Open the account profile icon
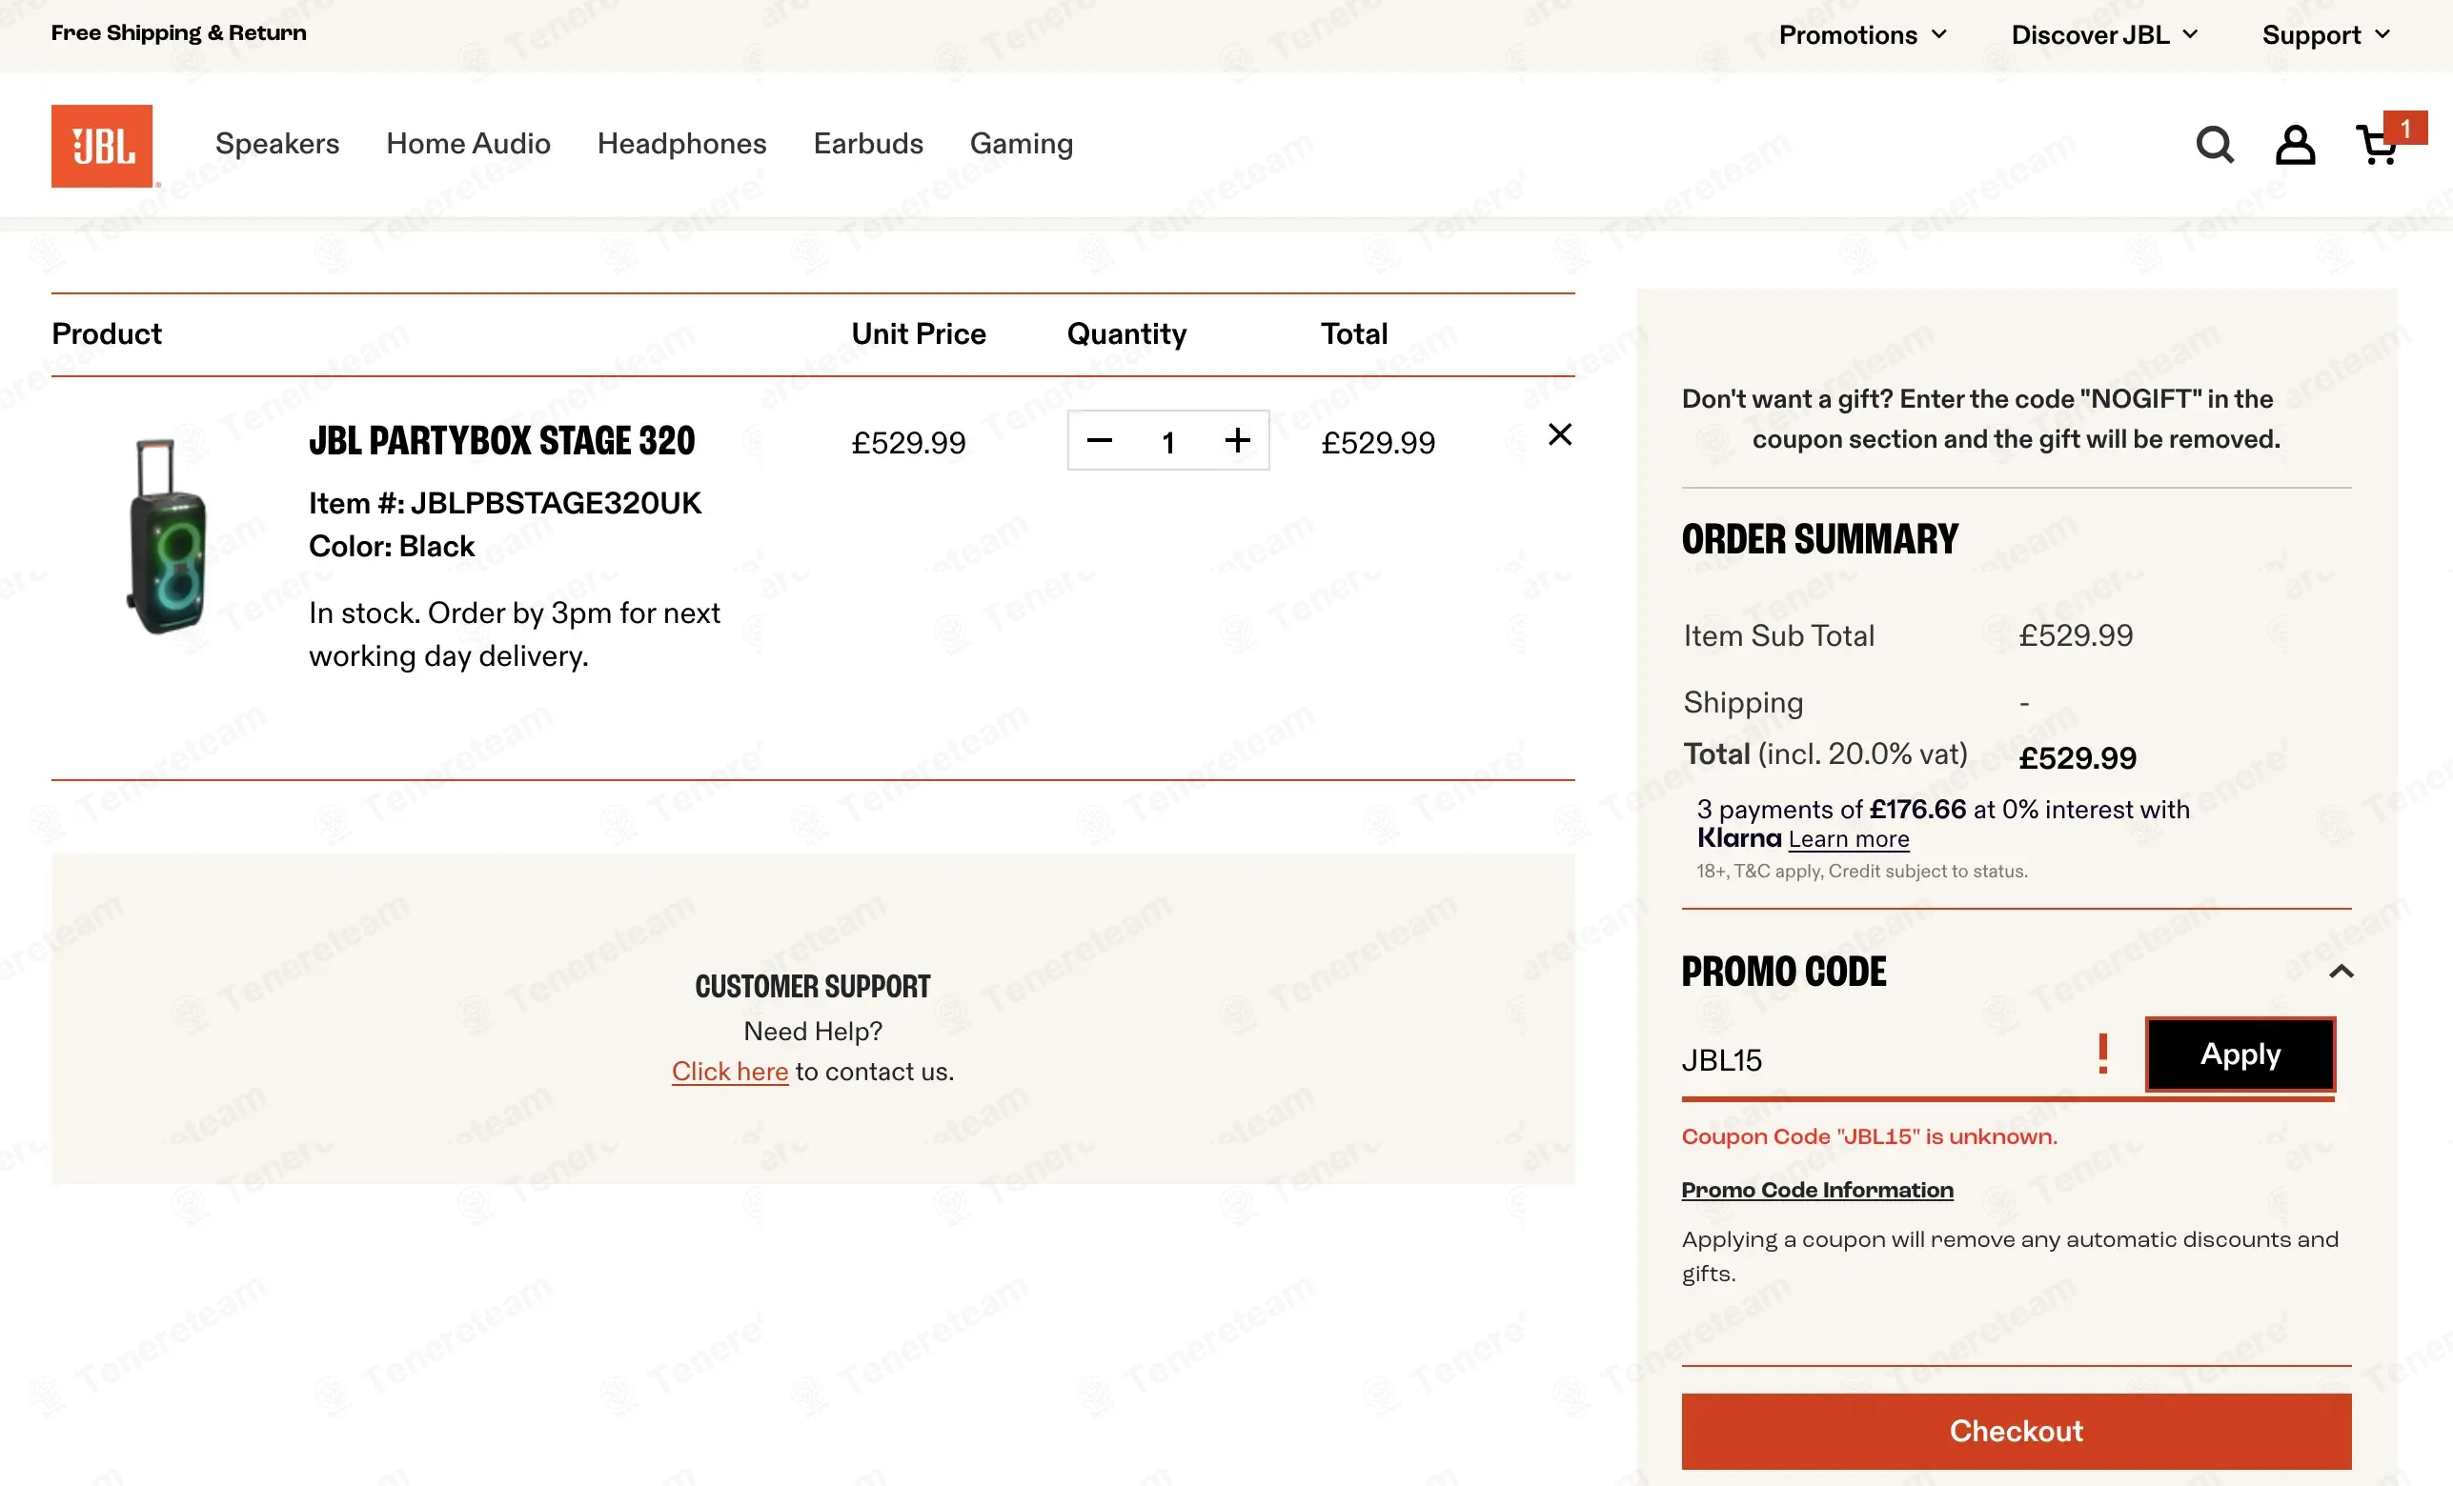The image size is (2453, 1486). click(x=2295, y=146)
